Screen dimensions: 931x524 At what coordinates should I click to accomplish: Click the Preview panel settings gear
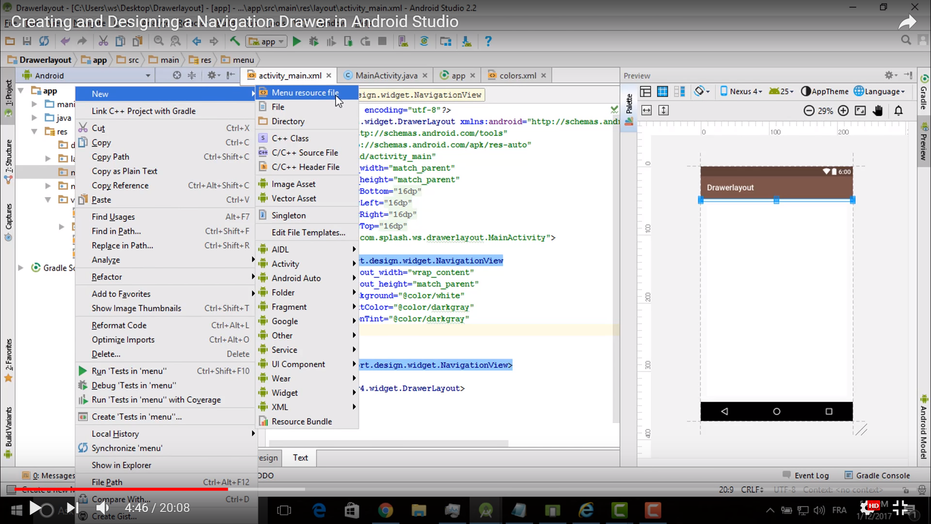pyautogui.click(x=889, y=75)
